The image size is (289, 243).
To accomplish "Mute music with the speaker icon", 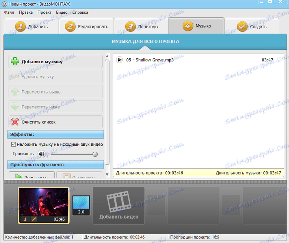I will point(41,154).
